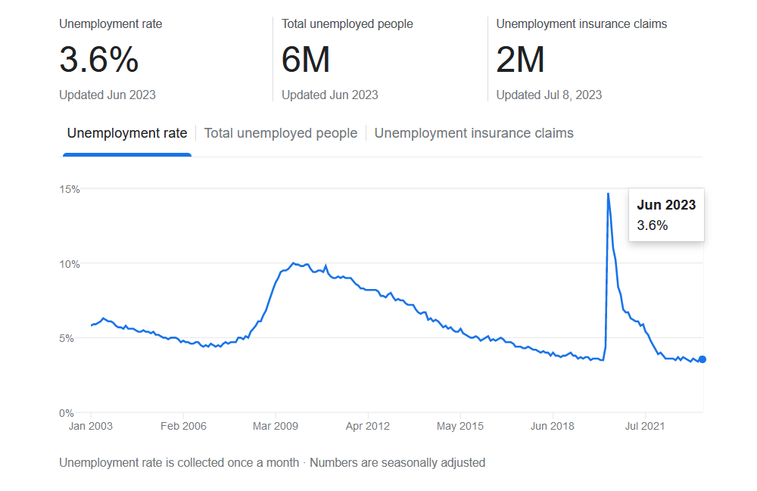
Task: Click the Mar 2009 axis label
Action: coord(276,426)
